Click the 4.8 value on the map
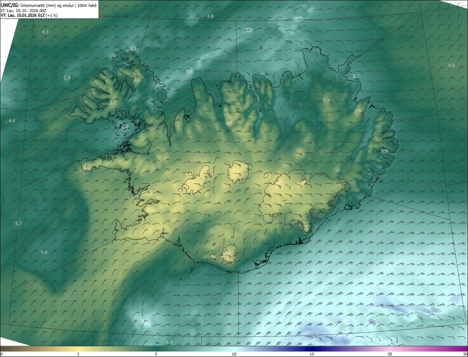This screenshot has width=468, height=357. click(x=210, y=16)
